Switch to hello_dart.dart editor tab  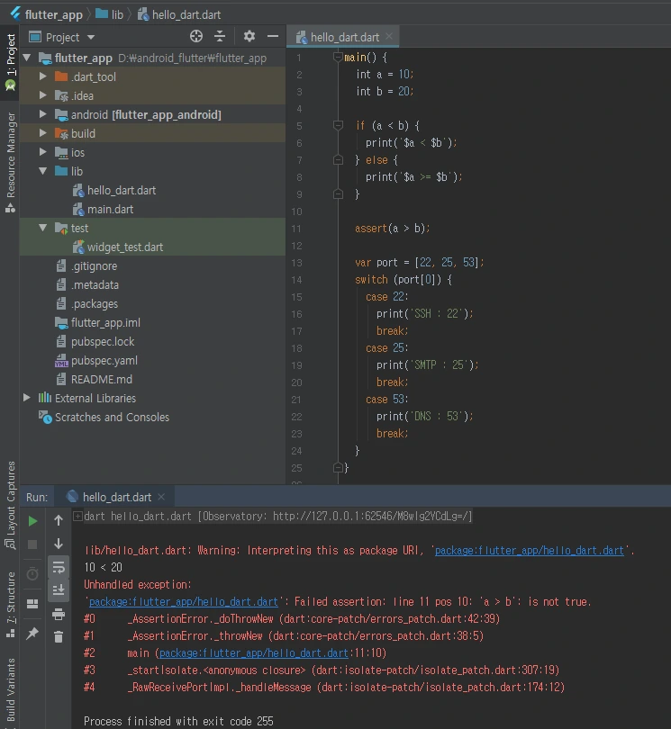click(344, 37)
